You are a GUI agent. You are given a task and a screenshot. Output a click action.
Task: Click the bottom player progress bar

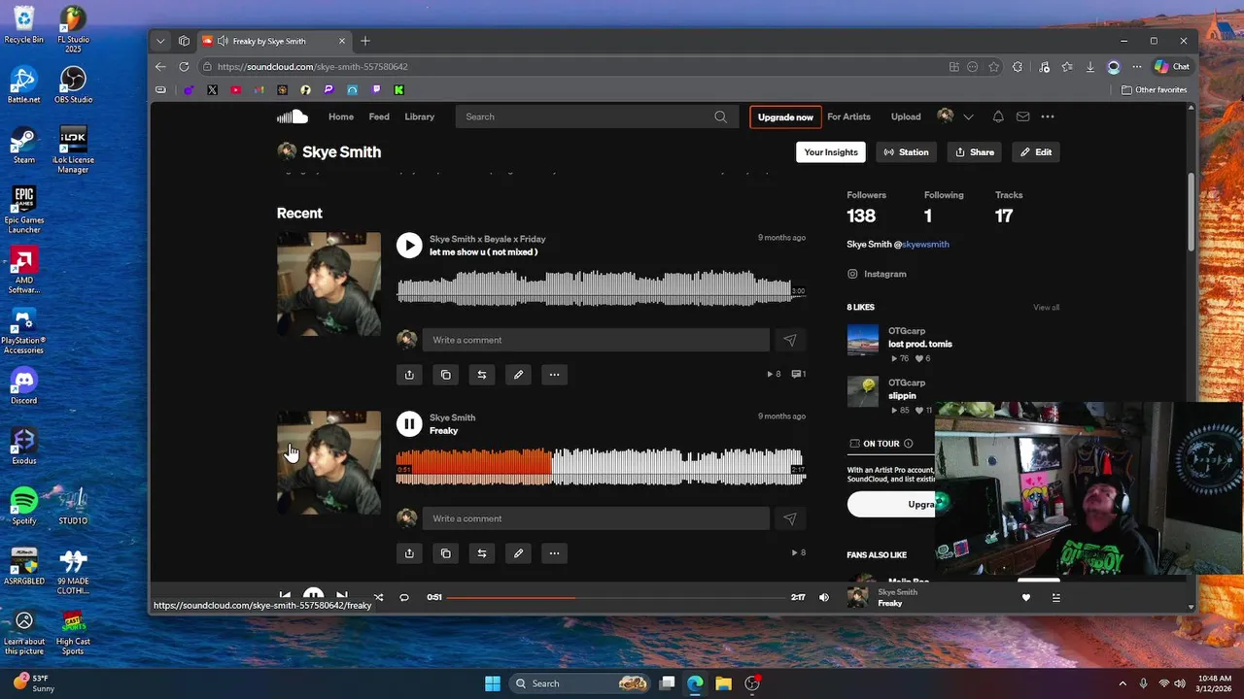click(616, 597)
